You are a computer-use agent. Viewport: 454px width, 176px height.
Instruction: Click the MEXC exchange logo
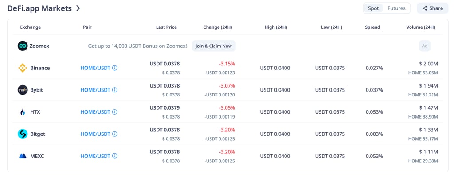(x=23, y=156)
